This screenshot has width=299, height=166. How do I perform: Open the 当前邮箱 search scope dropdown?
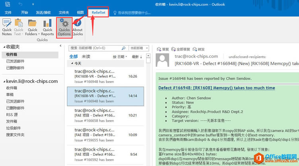point(139,48)
